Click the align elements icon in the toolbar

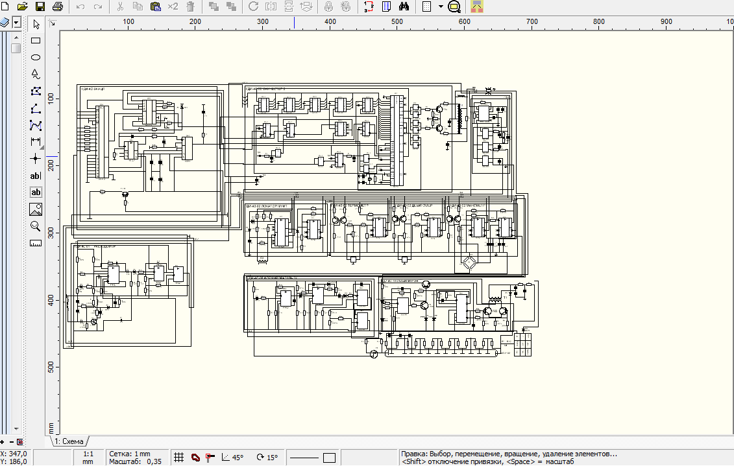pyautogui.click(x=306, y=6)
